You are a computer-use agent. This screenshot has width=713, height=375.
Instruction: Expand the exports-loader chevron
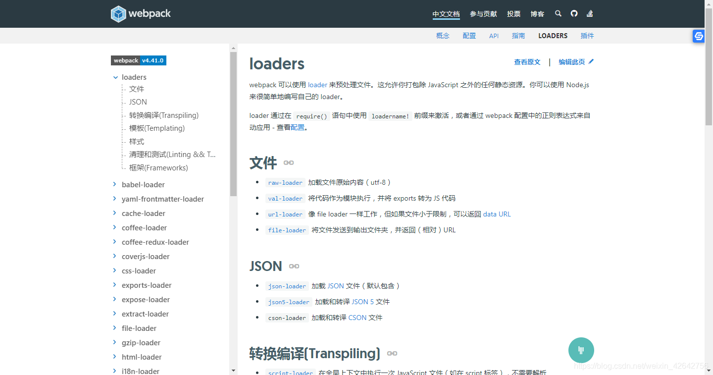(x=115, y=285)
